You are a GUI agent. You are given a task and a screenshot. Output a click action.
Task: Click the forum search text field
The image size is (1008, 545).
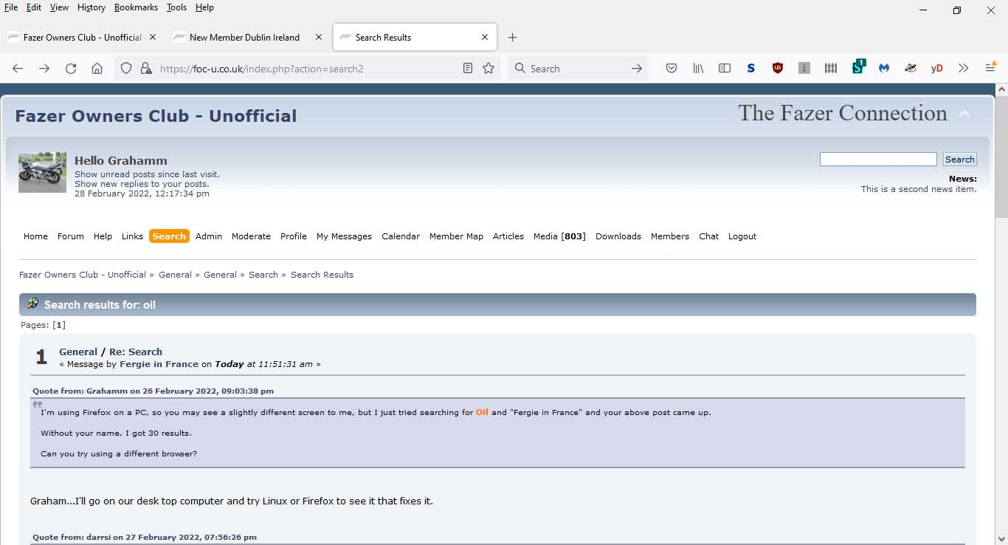[877, 160]
